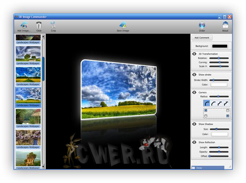Select the tree-and-clouds landscape thumbnail
The image size is (246, 183).
(28, 54)
